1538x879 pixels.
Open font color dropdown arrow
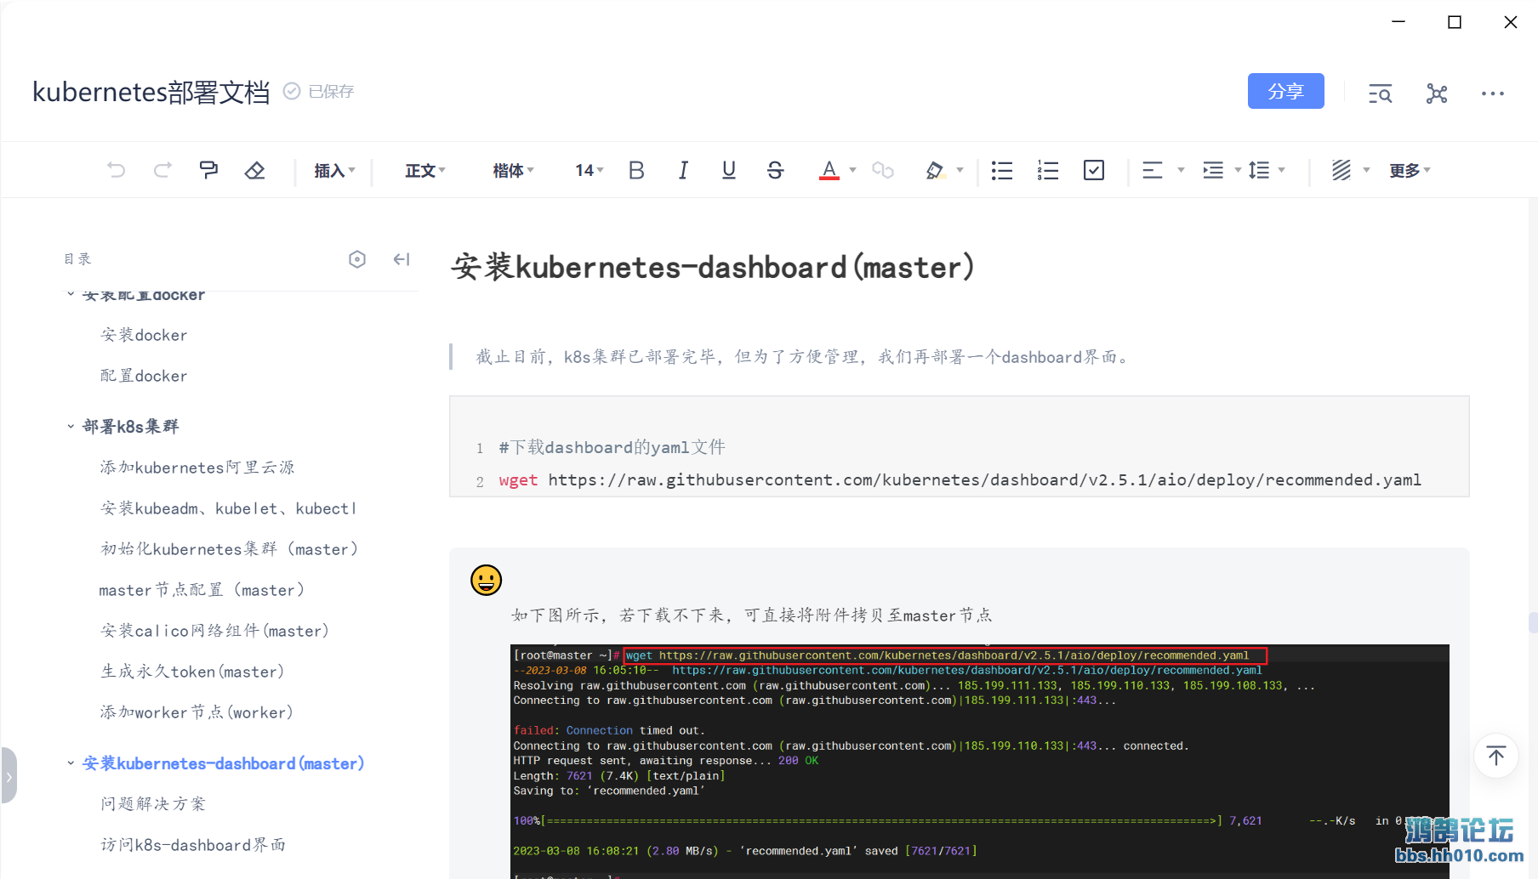pyautogui.click(x=852, y=170)
